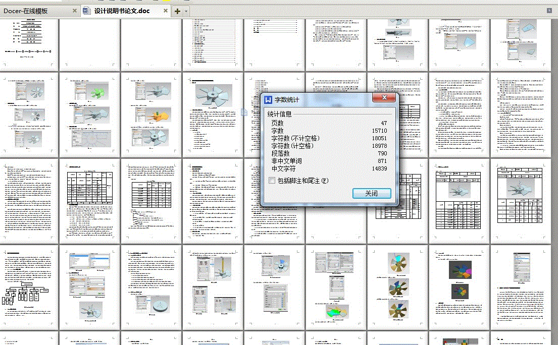Click the 非中文单词 label
The height and width of the screenshot is (345, 558).
286,161
